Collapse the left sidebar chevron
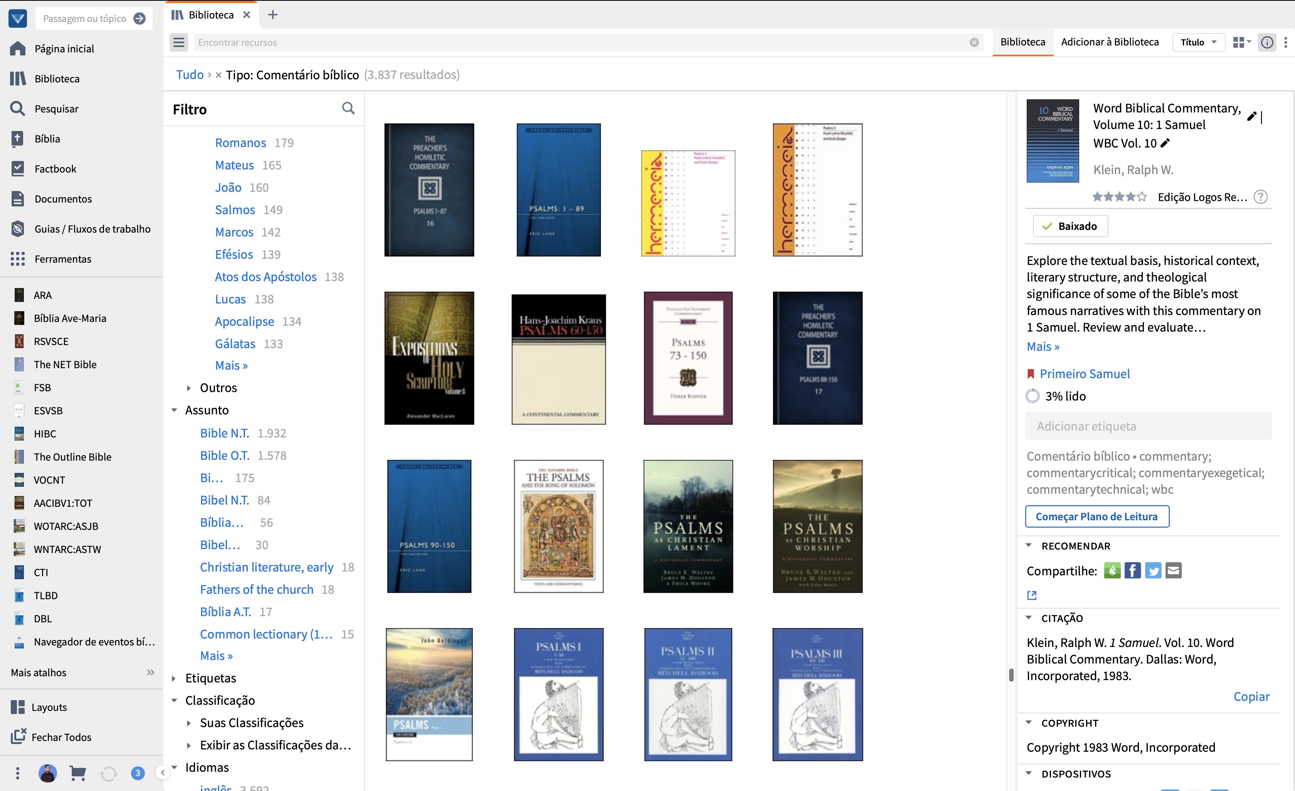 click(x=162, y=772)
